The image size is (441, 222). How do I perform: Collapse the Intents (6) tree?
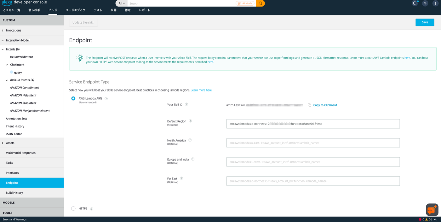[x=3, y=50]
